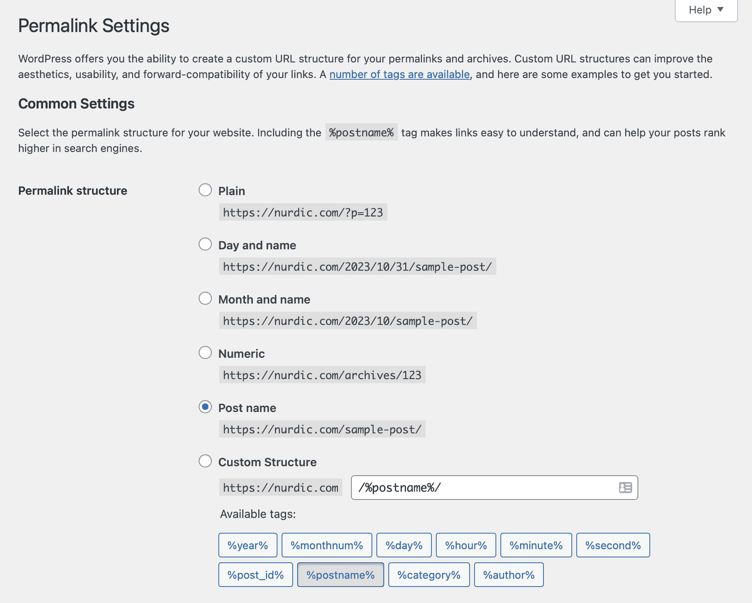Click the %postname% tag button
The height and width of the screenshot is (603, 752).
(340, 575)
